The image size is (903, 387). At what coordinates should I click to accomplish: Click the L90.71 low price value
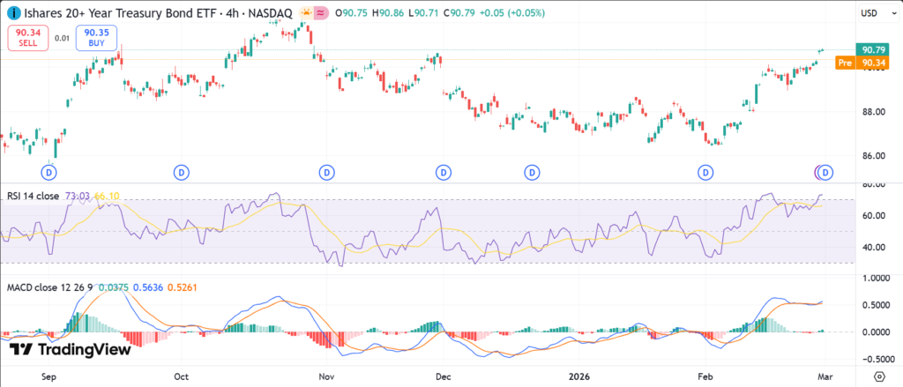422,12
